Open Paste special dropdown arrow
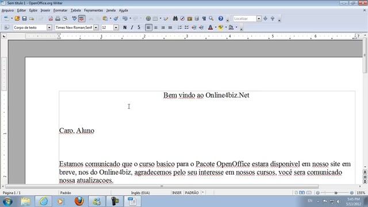 (110, 18)
